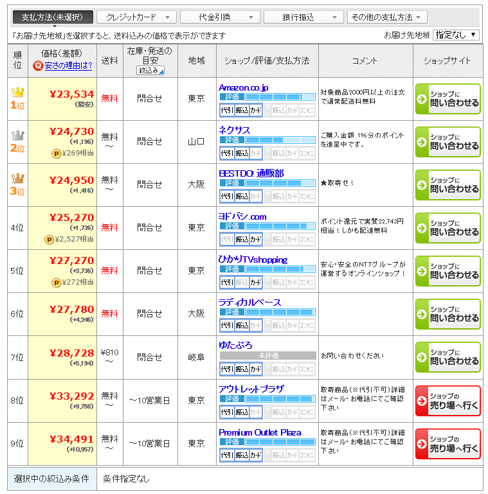Click カード payment icon in ヨドバシ.com row
The height and width of the screenshot is (494, 488).
pyautogui.click(x=256, y=240)
